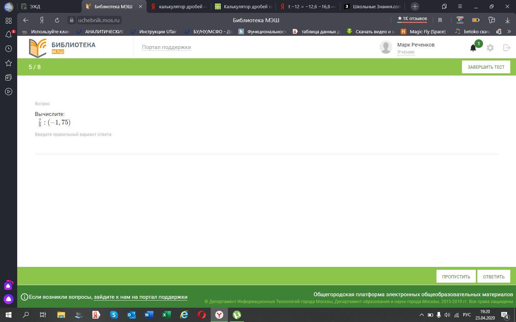Click ОТВЕТИТЬ button

pyautogui.click(x=494, y=277)
